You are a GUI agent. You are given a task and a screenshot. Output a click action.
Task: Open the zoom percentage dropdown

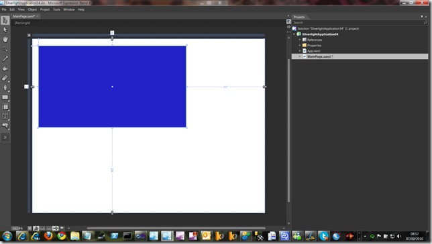30,229
